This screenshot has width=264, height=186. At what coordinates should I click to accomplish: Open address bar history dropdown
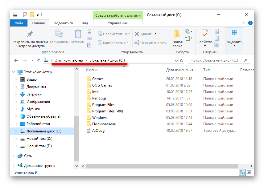[x=176, y=60]
